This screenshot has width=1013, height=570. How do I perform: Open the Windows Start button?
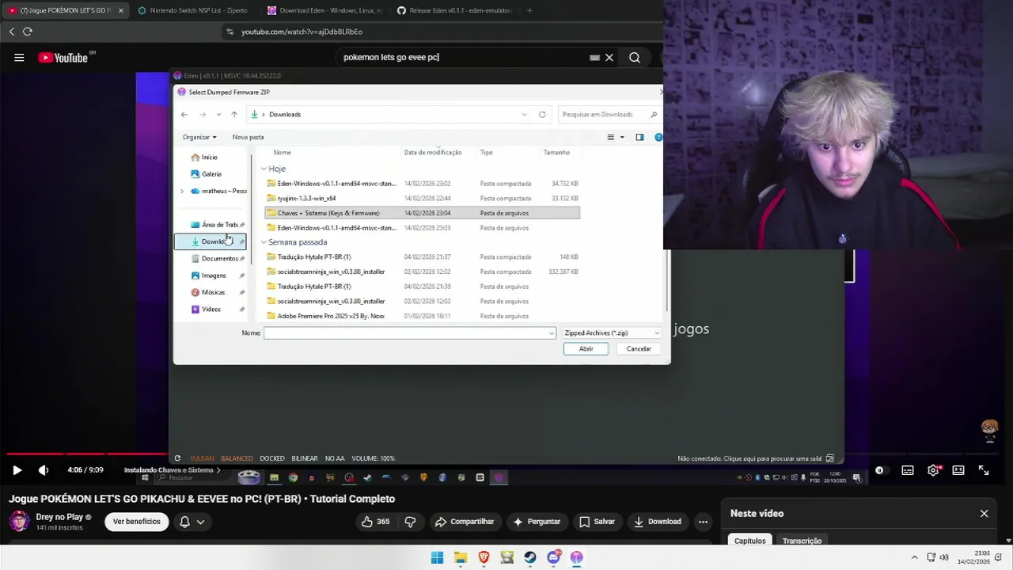(437, 557)
